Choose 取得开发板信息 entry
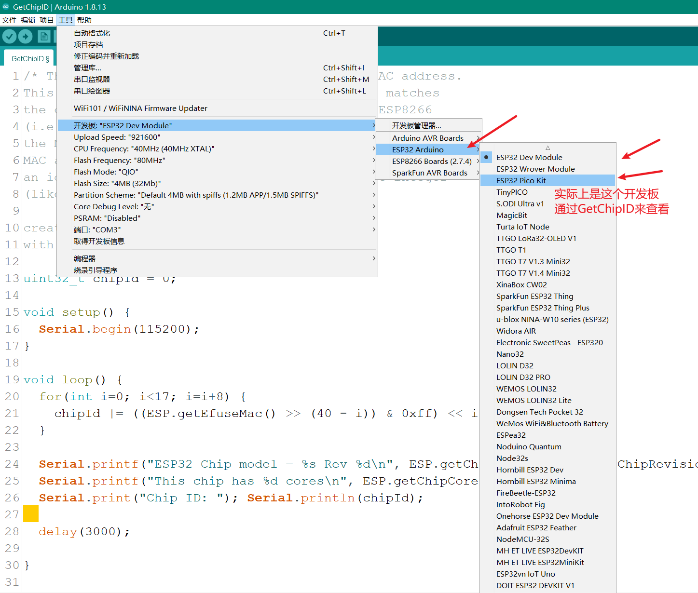The width and height of the screenshot is (698, 593). [217, 241]
